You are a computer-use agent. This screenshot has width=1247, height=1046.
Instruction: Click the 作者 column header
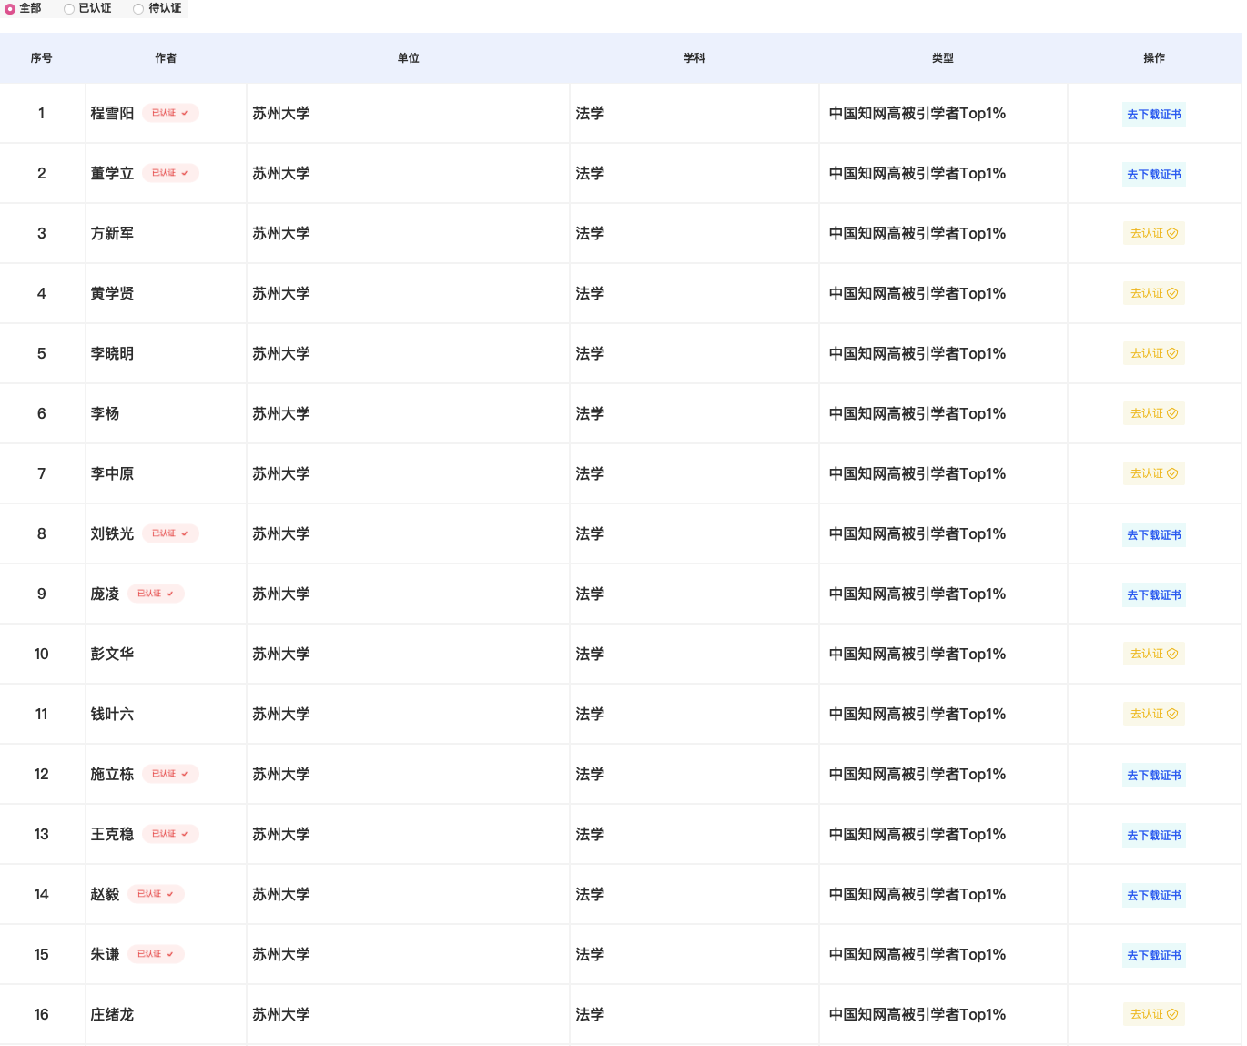tap(166, 58)
